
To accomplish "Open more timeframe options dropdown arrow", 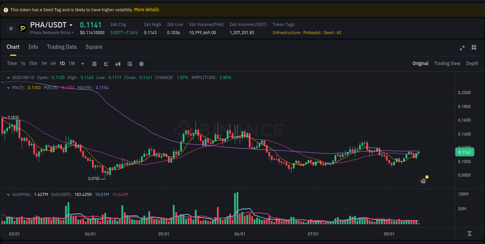I will (82, 64).
